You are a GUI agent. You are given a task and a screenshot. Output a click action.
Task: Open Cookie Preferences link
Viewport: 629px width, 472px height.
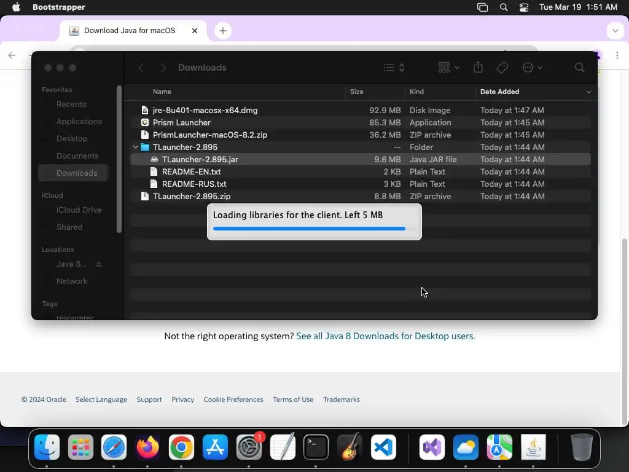[233, 399]
